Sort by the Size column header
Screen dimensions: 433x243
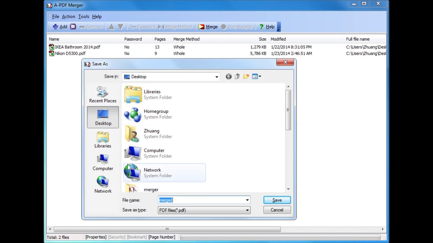250,39
